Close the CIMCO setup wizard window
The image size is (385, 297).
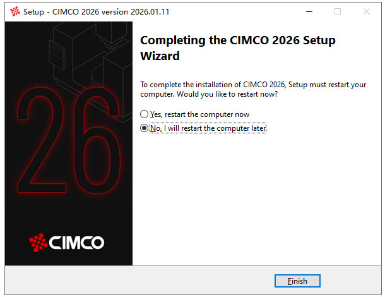(x=367, y=11)
